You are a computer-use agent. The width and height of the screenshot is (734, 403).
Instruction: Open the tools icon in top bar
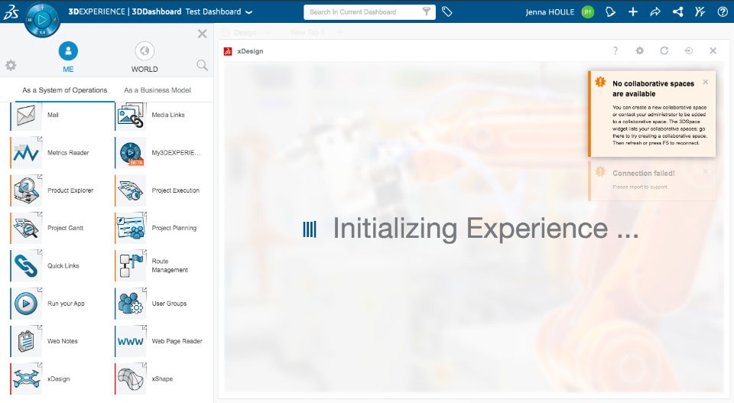point(700,11)
